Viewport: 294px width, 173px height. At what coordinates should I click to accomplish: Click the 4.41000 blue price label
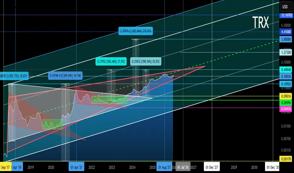pyautogui.click(x=286, y=31)
